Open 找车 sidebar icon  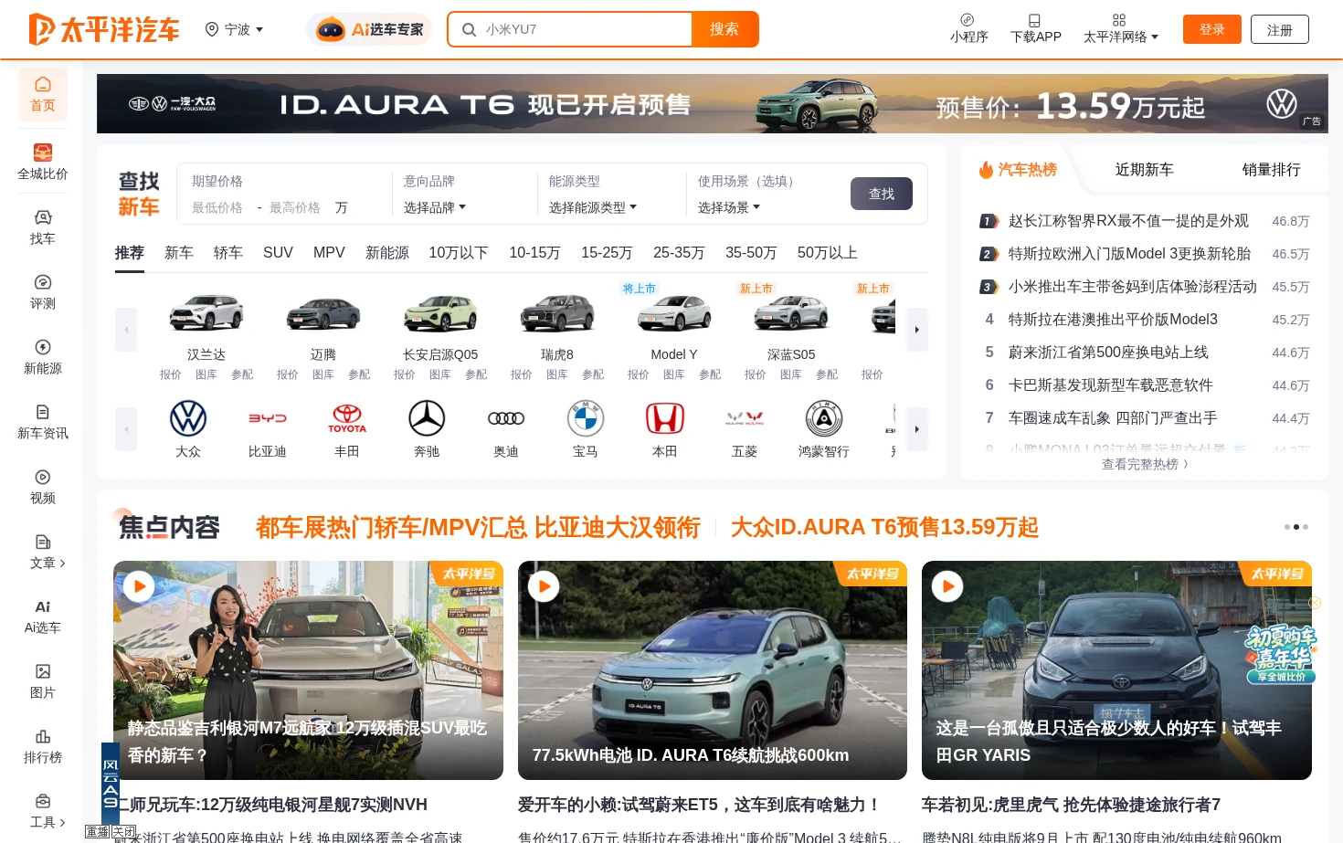tap(43, 227)
